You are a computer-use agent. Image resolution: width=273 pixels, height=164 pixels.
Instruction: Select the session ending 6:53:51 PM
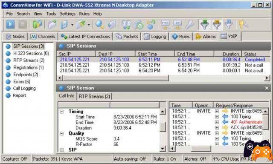coord(163,65)
